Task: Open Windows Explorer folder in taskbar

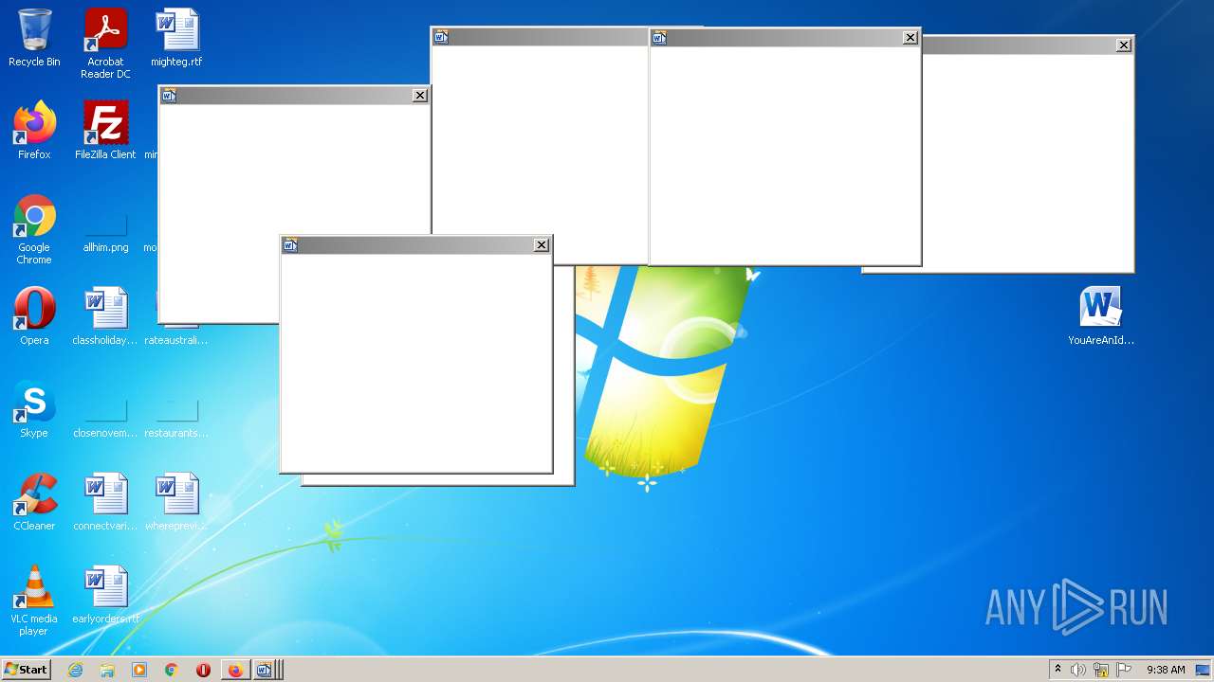Action: pos(107,670)
